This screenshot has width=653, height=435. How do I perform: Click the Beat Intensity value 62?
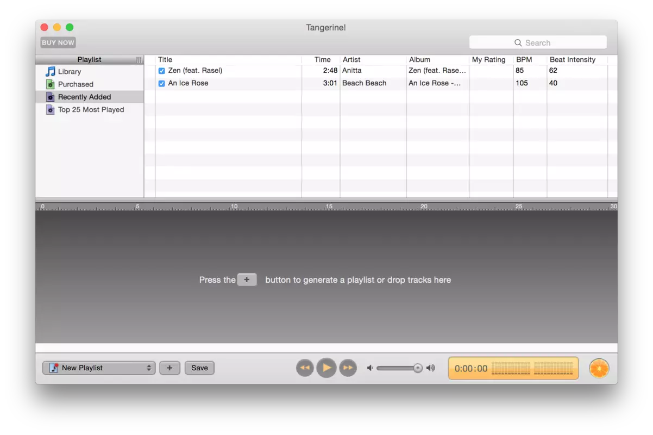click(x=554, y=71)
